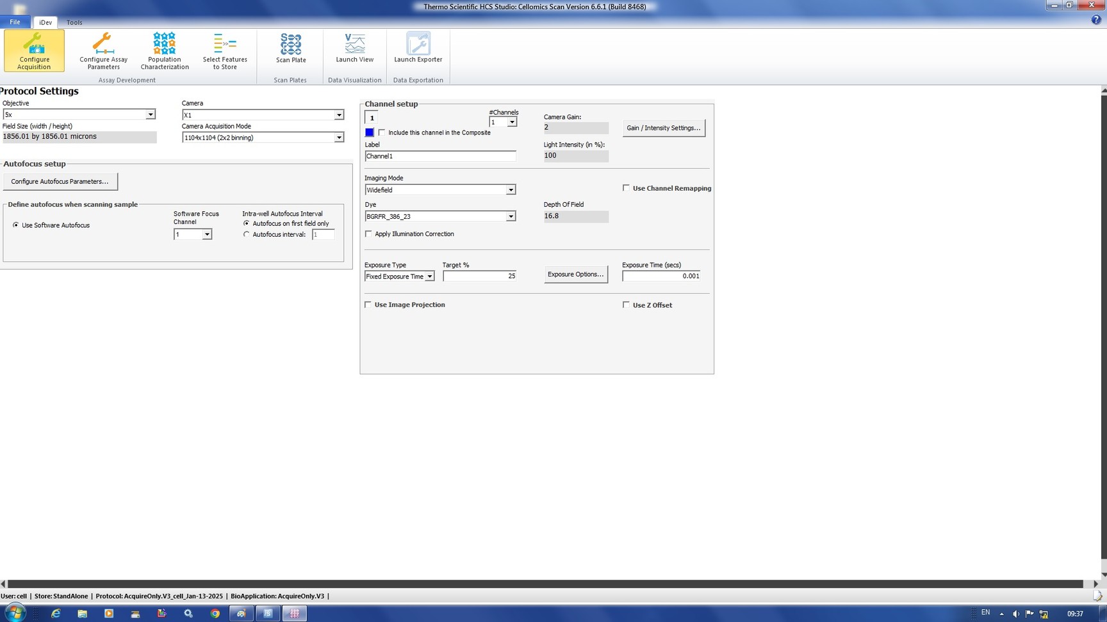The width and height of the screenshot is (1107, 622).
Task: Enable Include this channel in the Composite
Action: [x=382, y=132]
